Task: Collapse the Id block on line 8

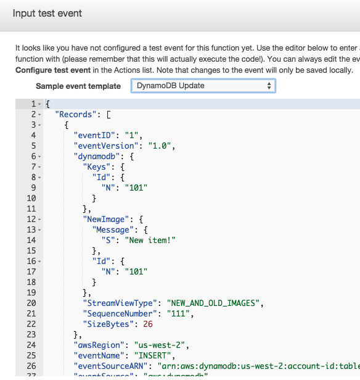Action: click(x=39, y=178)
